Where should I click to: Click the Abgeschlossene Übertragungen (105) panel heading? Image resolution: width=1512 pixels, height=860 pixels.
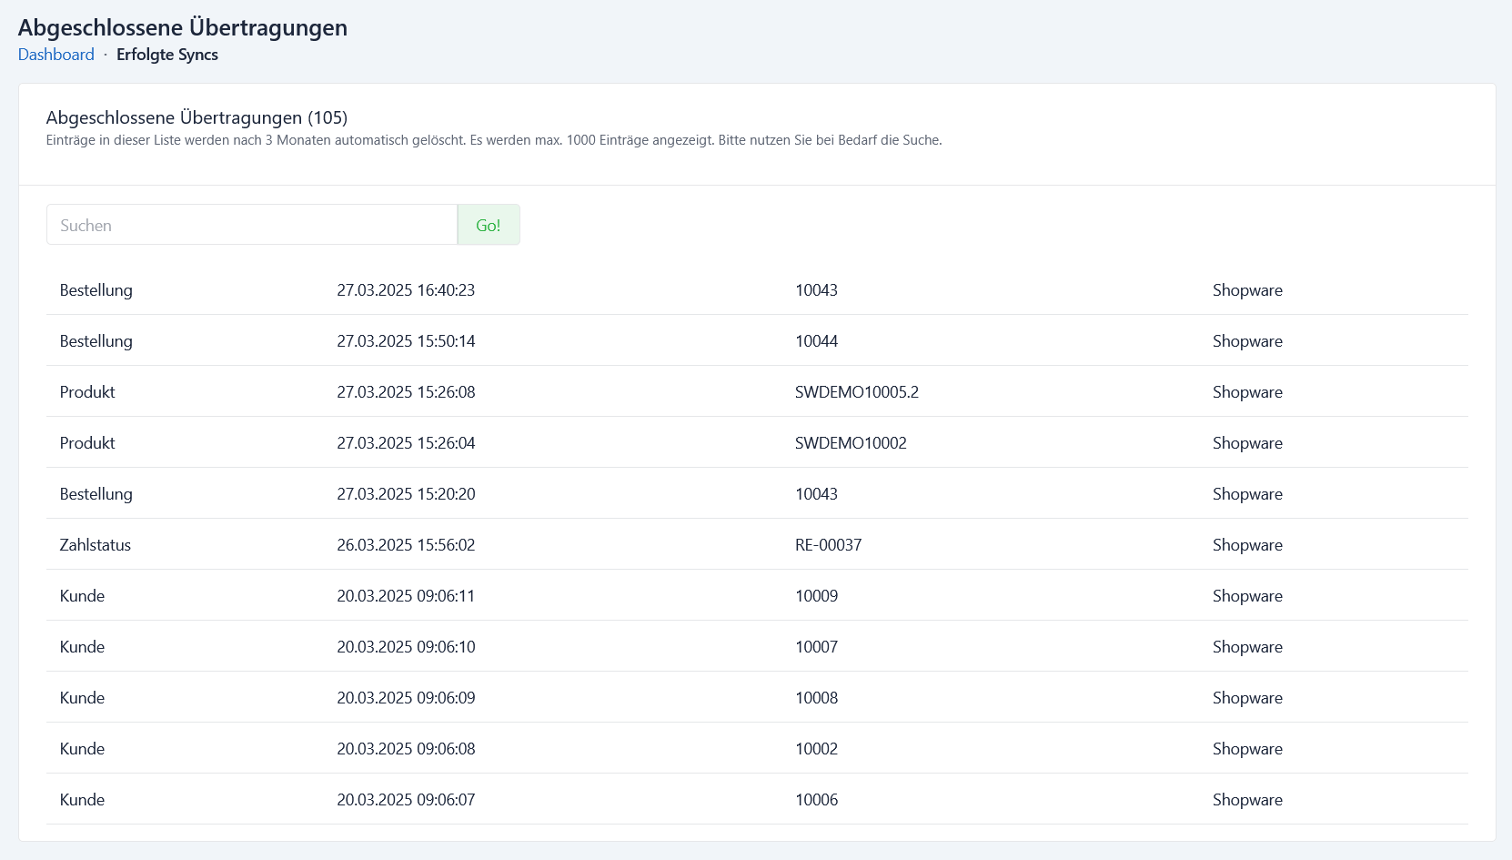coord(197,117)
